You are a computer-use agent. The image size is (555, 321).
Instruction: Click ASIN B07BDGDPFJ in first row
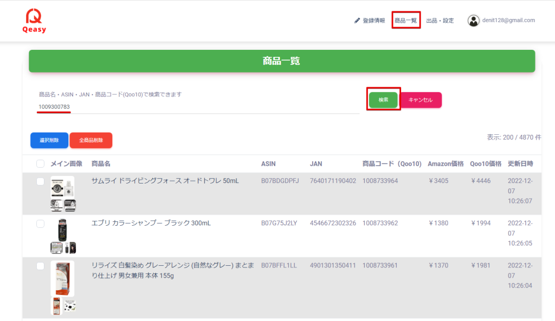[280, 181]
